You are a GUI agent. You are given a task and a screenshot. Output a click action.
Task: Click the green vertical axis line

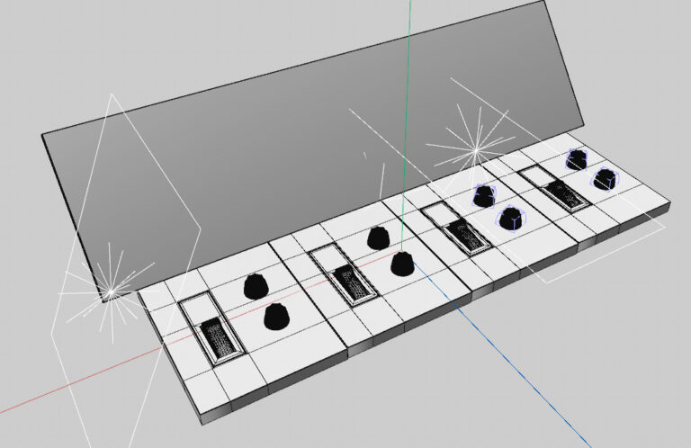[x=407, y=108]
